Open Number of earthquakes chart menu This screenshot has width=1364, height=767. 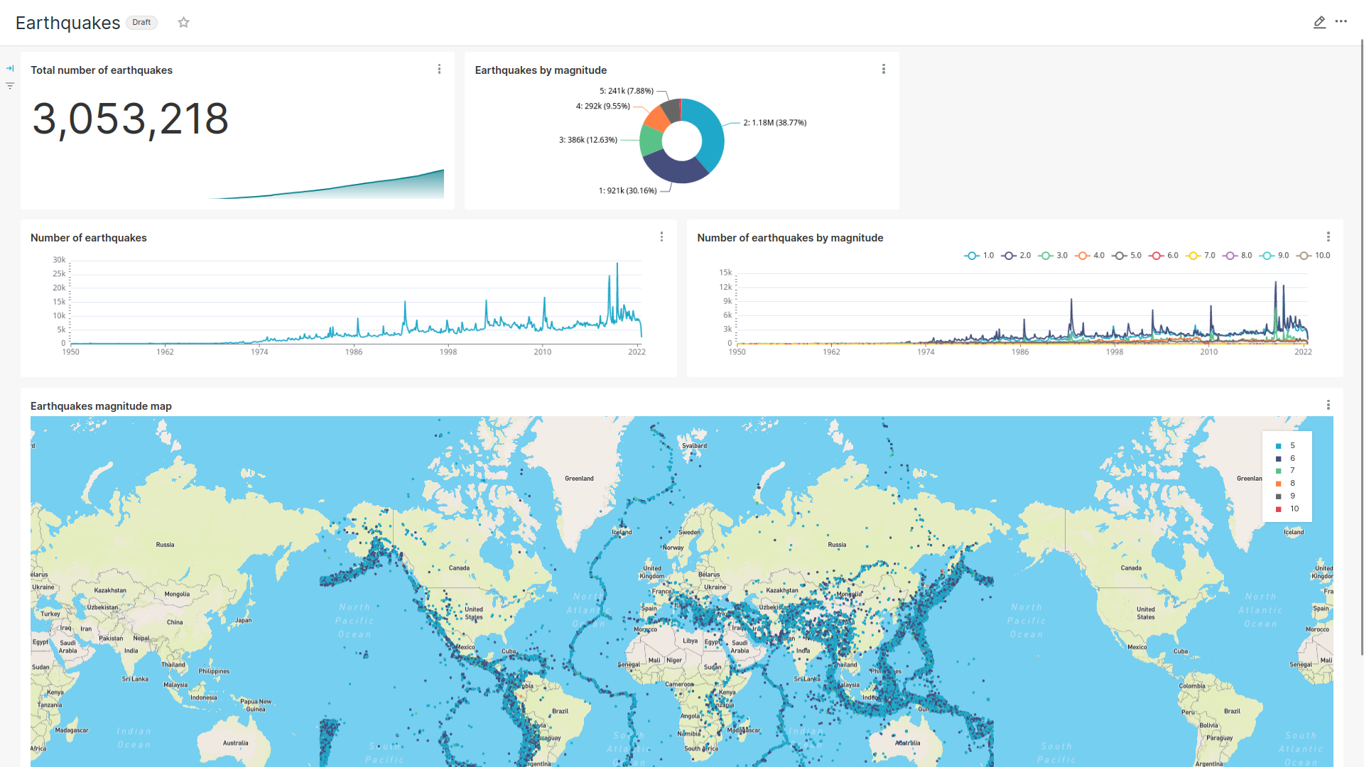[x=661, y=236]
